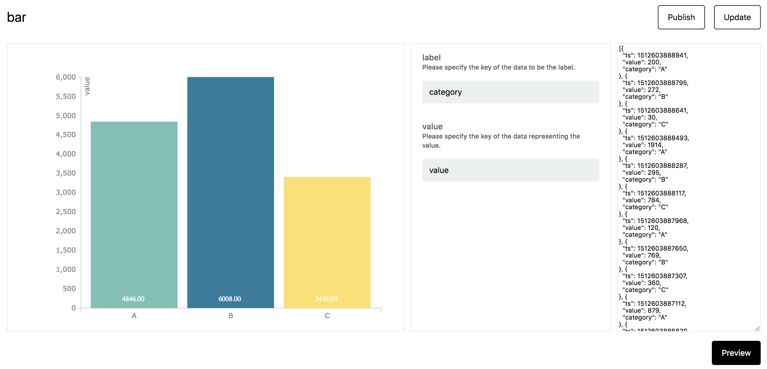Grab the textarea resize handle corner
Image resolution: width=767 pixels, height=369 pixels.
pos(757,328)
